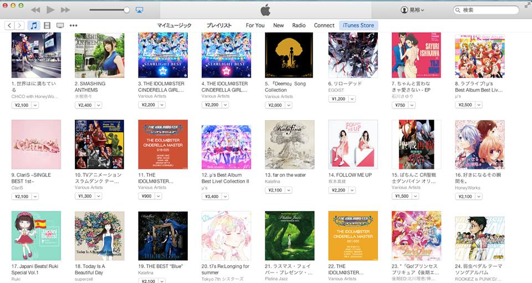The image size is (532, 283).
Task: Switch to the Movies library icon
Action: point(47,25)
